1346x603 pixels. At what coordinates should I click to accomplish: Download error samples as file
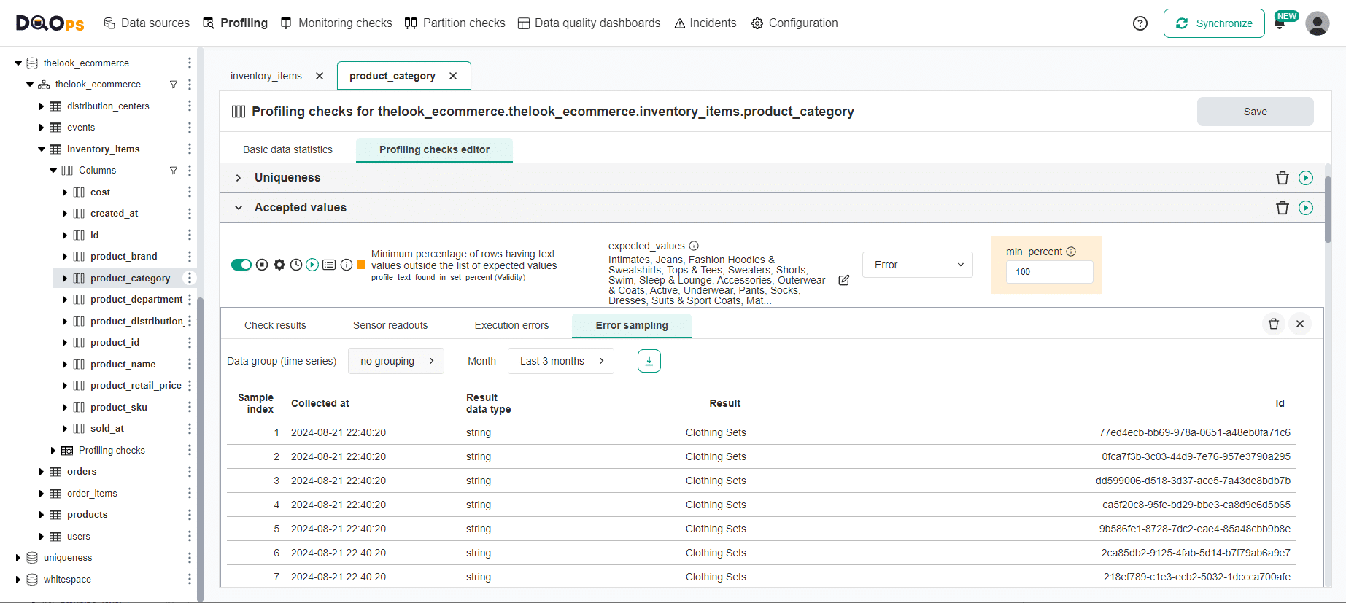click(649, 361)
